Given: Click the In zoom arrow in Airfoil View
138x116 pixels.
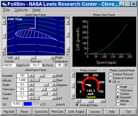Looking at the screenshot, I should point(67,50).
